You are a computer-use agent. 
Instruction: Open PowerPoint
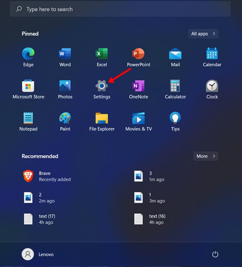(x=138, y=57)
